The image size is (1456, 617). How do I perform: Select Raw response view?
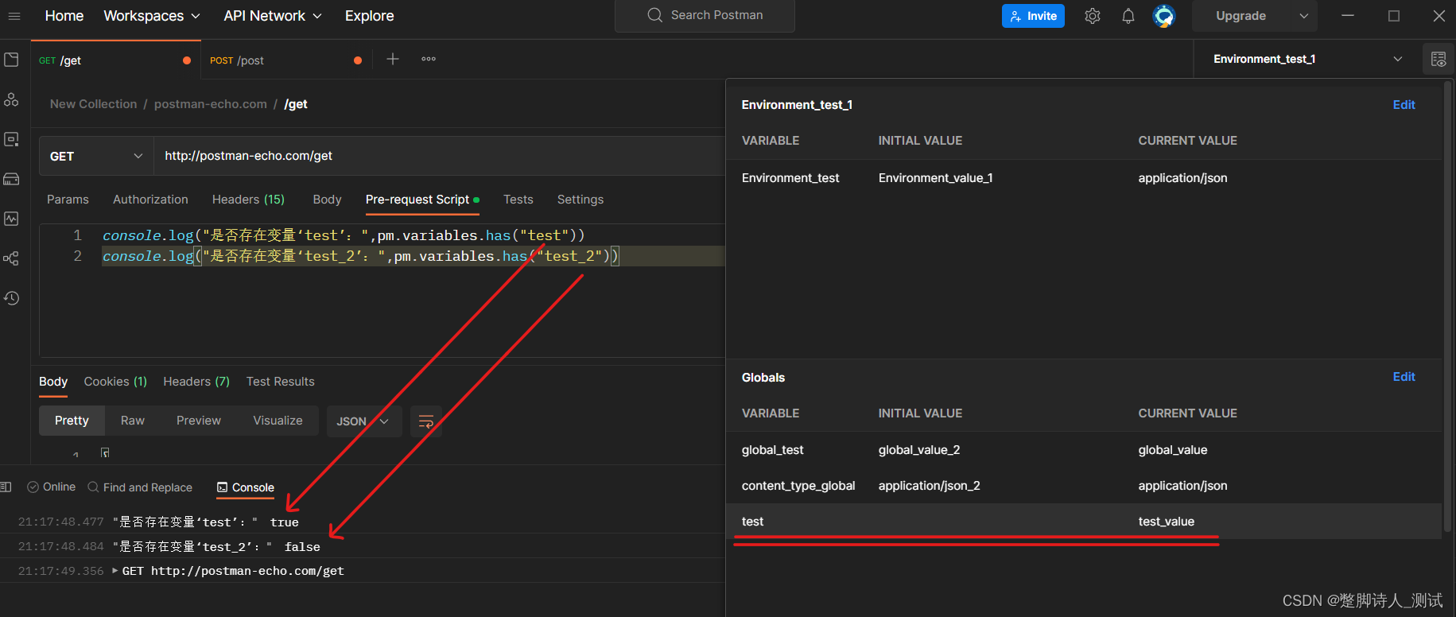(x=133, y=421)
